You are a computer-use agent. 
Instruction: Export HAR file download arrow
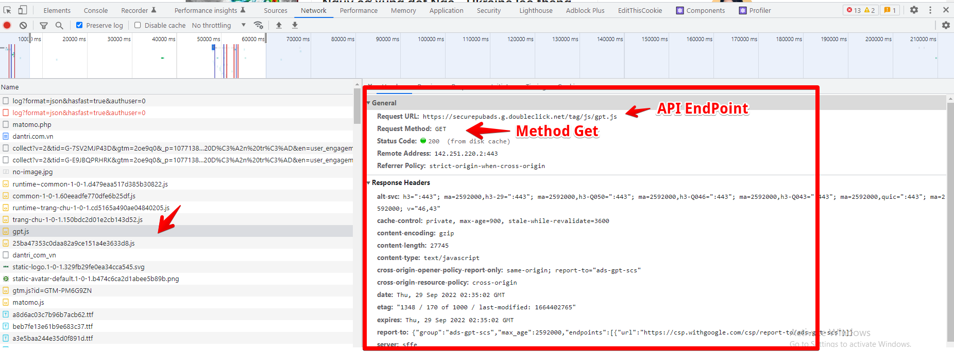pos(295,25)
